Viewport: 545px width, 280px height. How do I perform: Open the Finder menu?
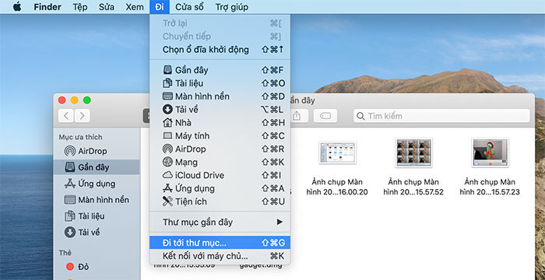pyautogui.click(x=47, y=7)
